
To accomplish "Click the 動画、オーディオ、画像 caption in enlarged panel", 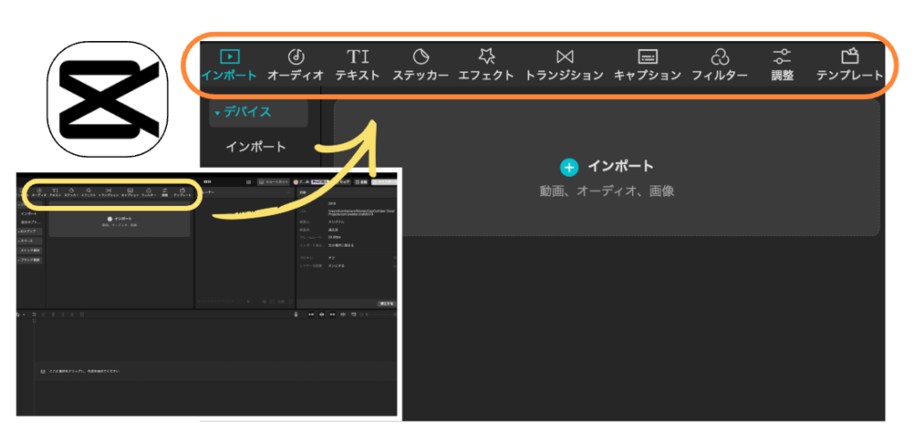I will click(607, 191).
